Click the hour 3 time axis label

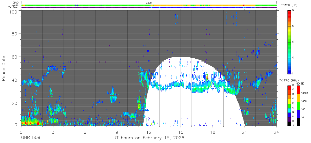tap(53, 132)
